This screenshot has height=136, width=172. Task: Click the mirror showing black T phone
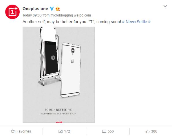(x=49, y=56)
